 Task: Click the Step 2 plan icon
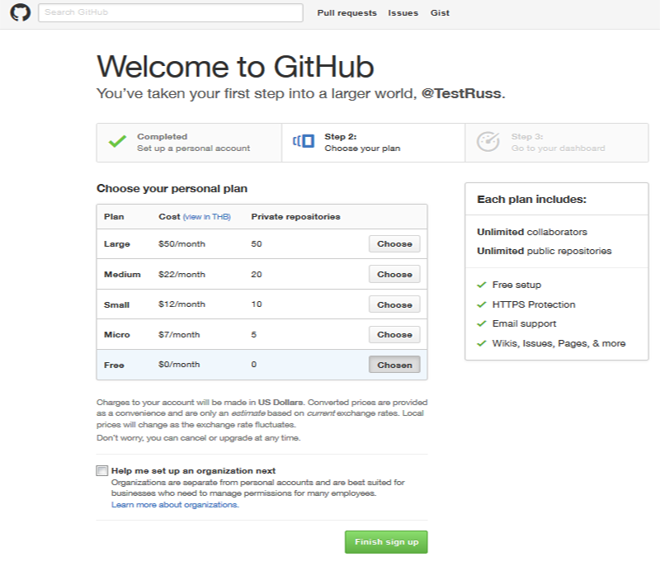click(x=304, y=141)
